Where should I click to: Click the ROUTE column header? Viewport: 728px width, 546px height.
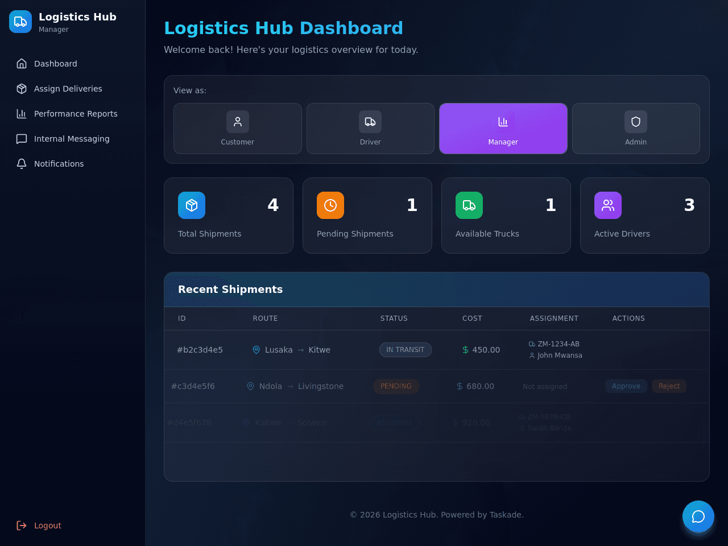click(x=266, y=318)
